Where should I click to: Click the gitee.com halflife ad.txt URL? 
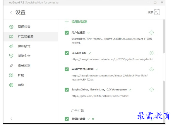(x=100, y=96)
